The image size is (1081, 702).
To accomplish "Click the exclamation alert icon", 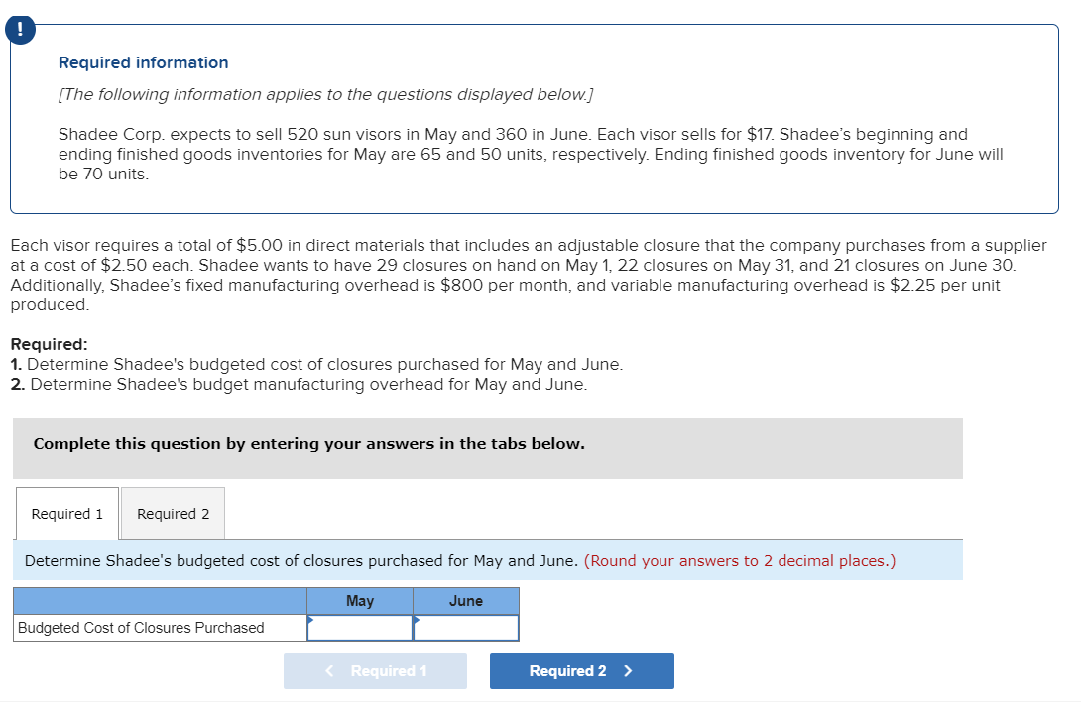I will tap(19, 29).
